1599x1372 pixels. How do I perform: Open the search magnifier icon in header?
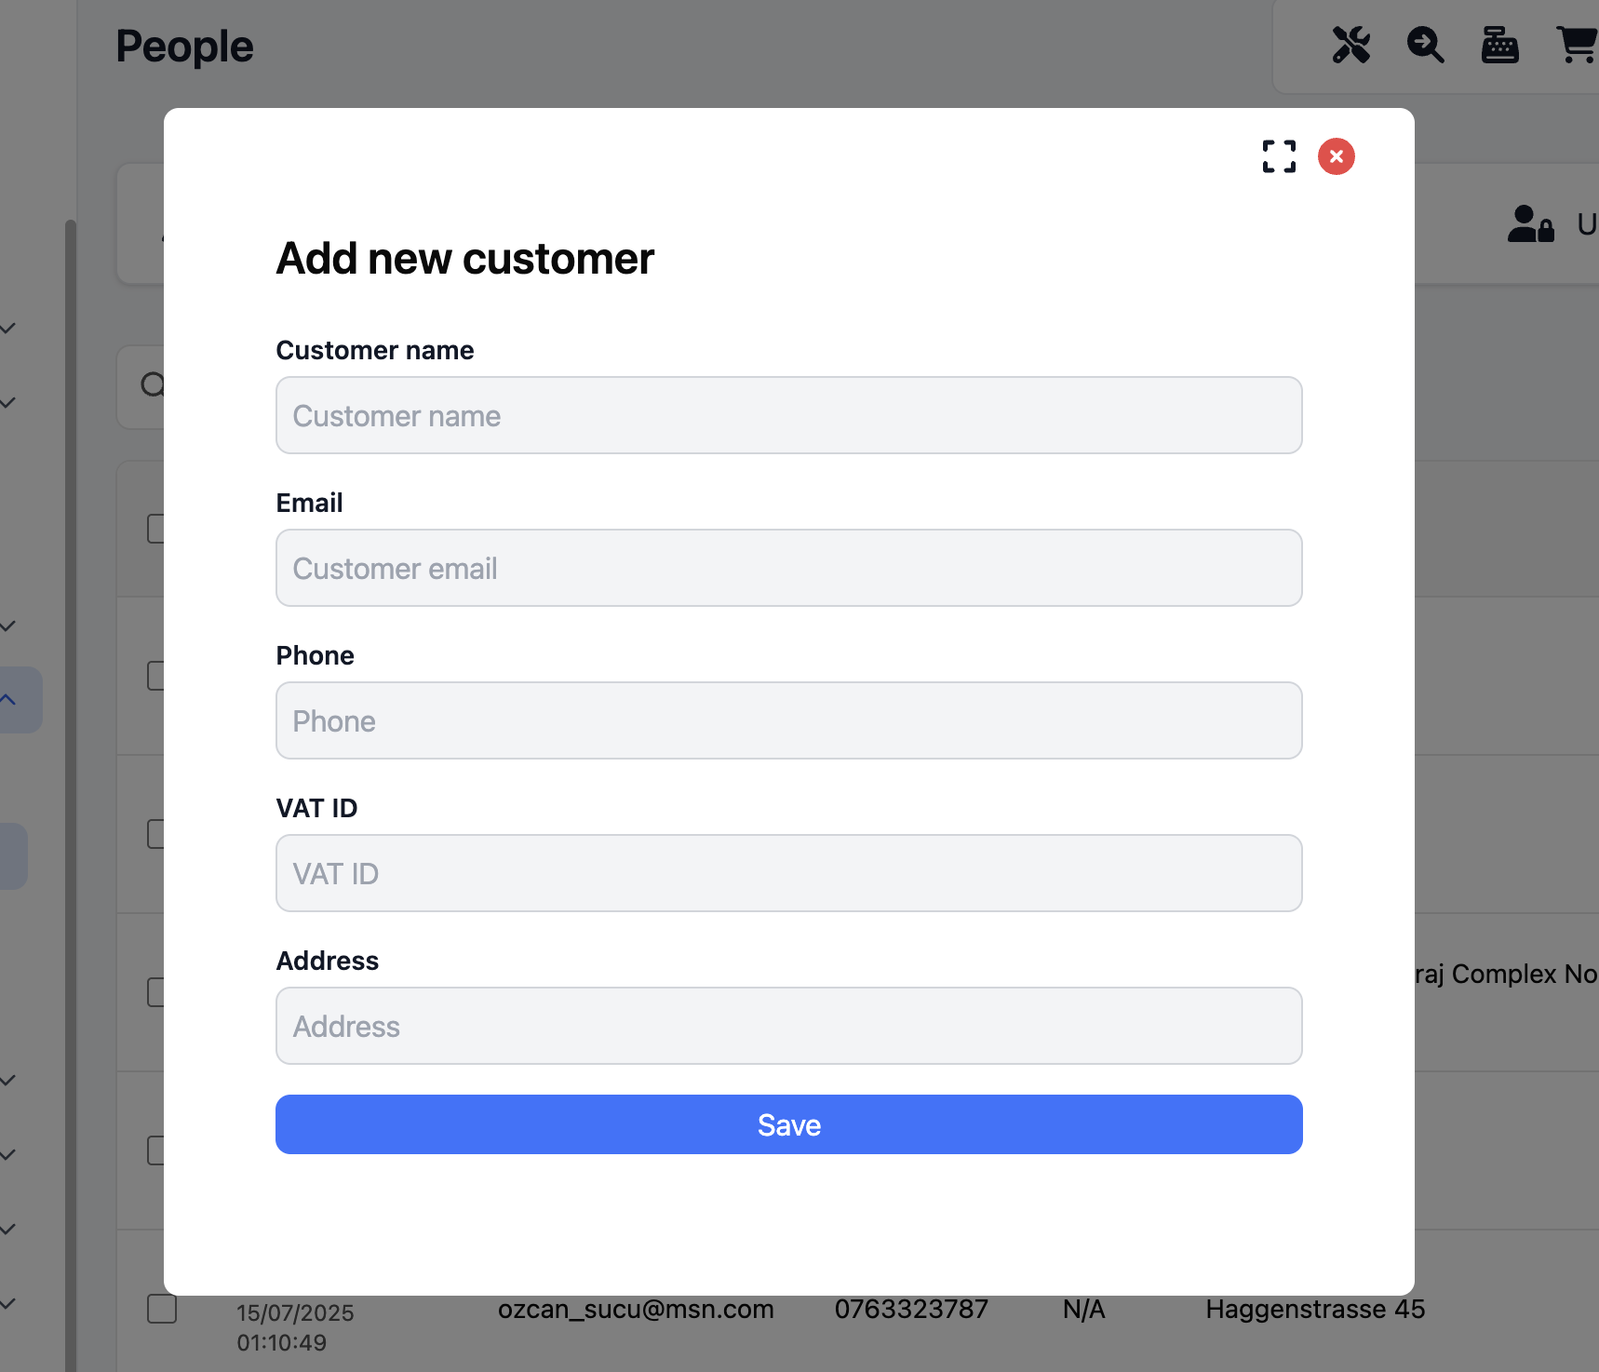[1425, 45]
